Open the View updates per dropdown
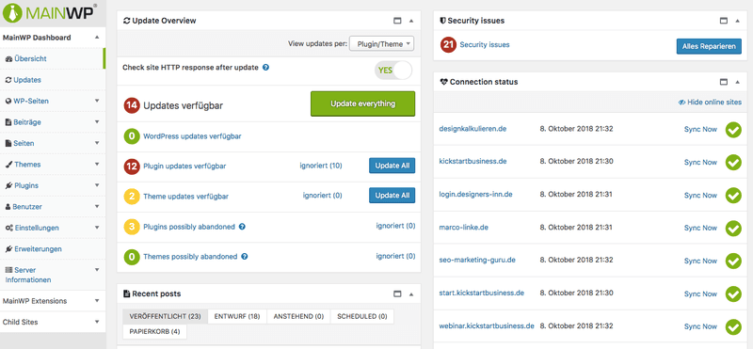 point(382,43)
